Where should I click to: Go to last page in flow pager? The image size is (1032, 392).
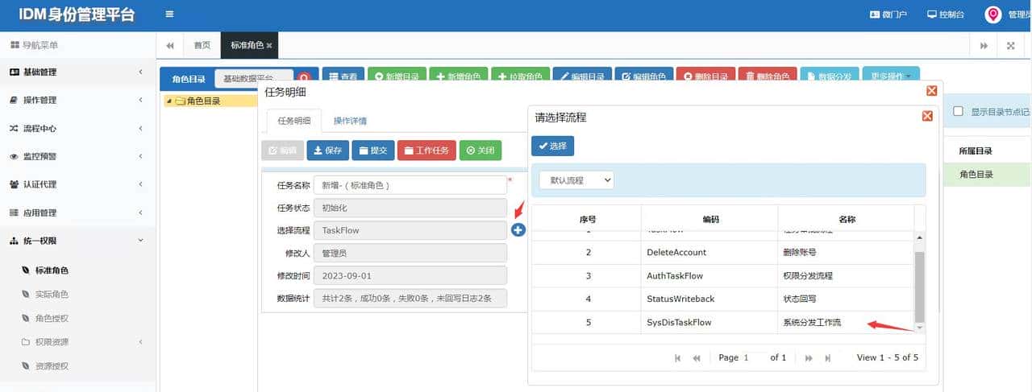click(x=827, y=357)
